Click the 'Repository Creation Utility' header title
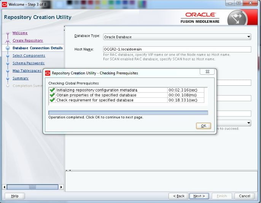This screenshot has height=203, width=261. click(38, 17)
